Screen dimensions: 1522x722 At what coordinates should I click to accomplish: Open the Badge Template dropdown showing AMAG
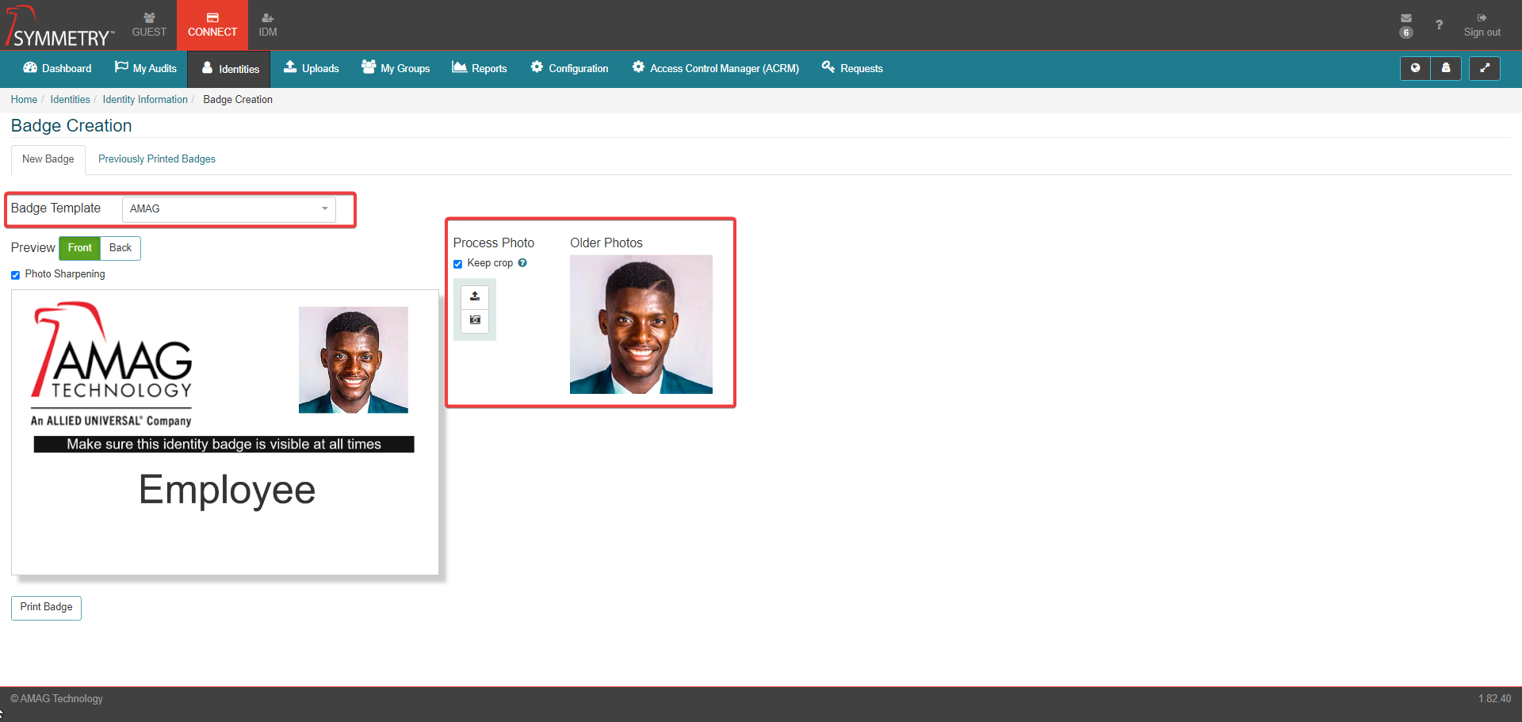point(229,209)
